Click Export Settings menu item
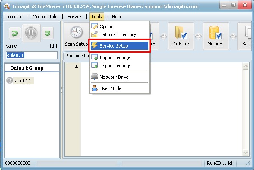The image size is (254, 170). (x=120, y=65)
